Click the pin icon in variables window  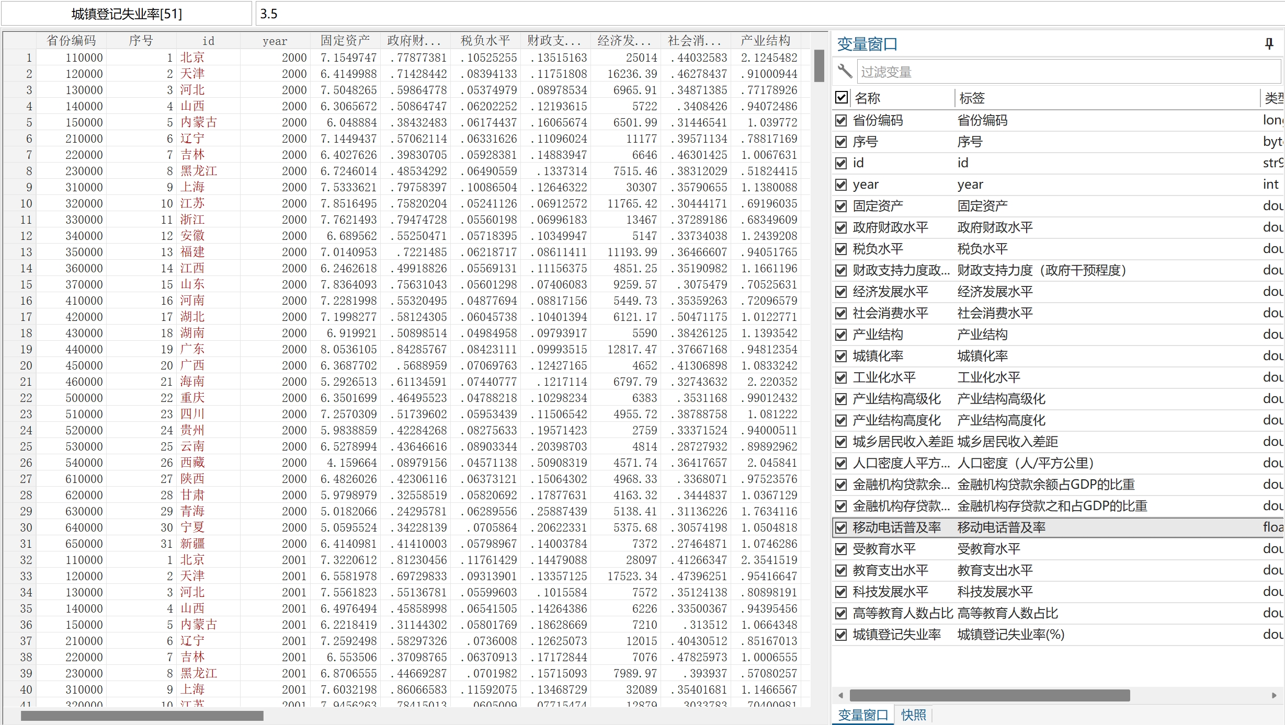click(x=1269, y=44)
